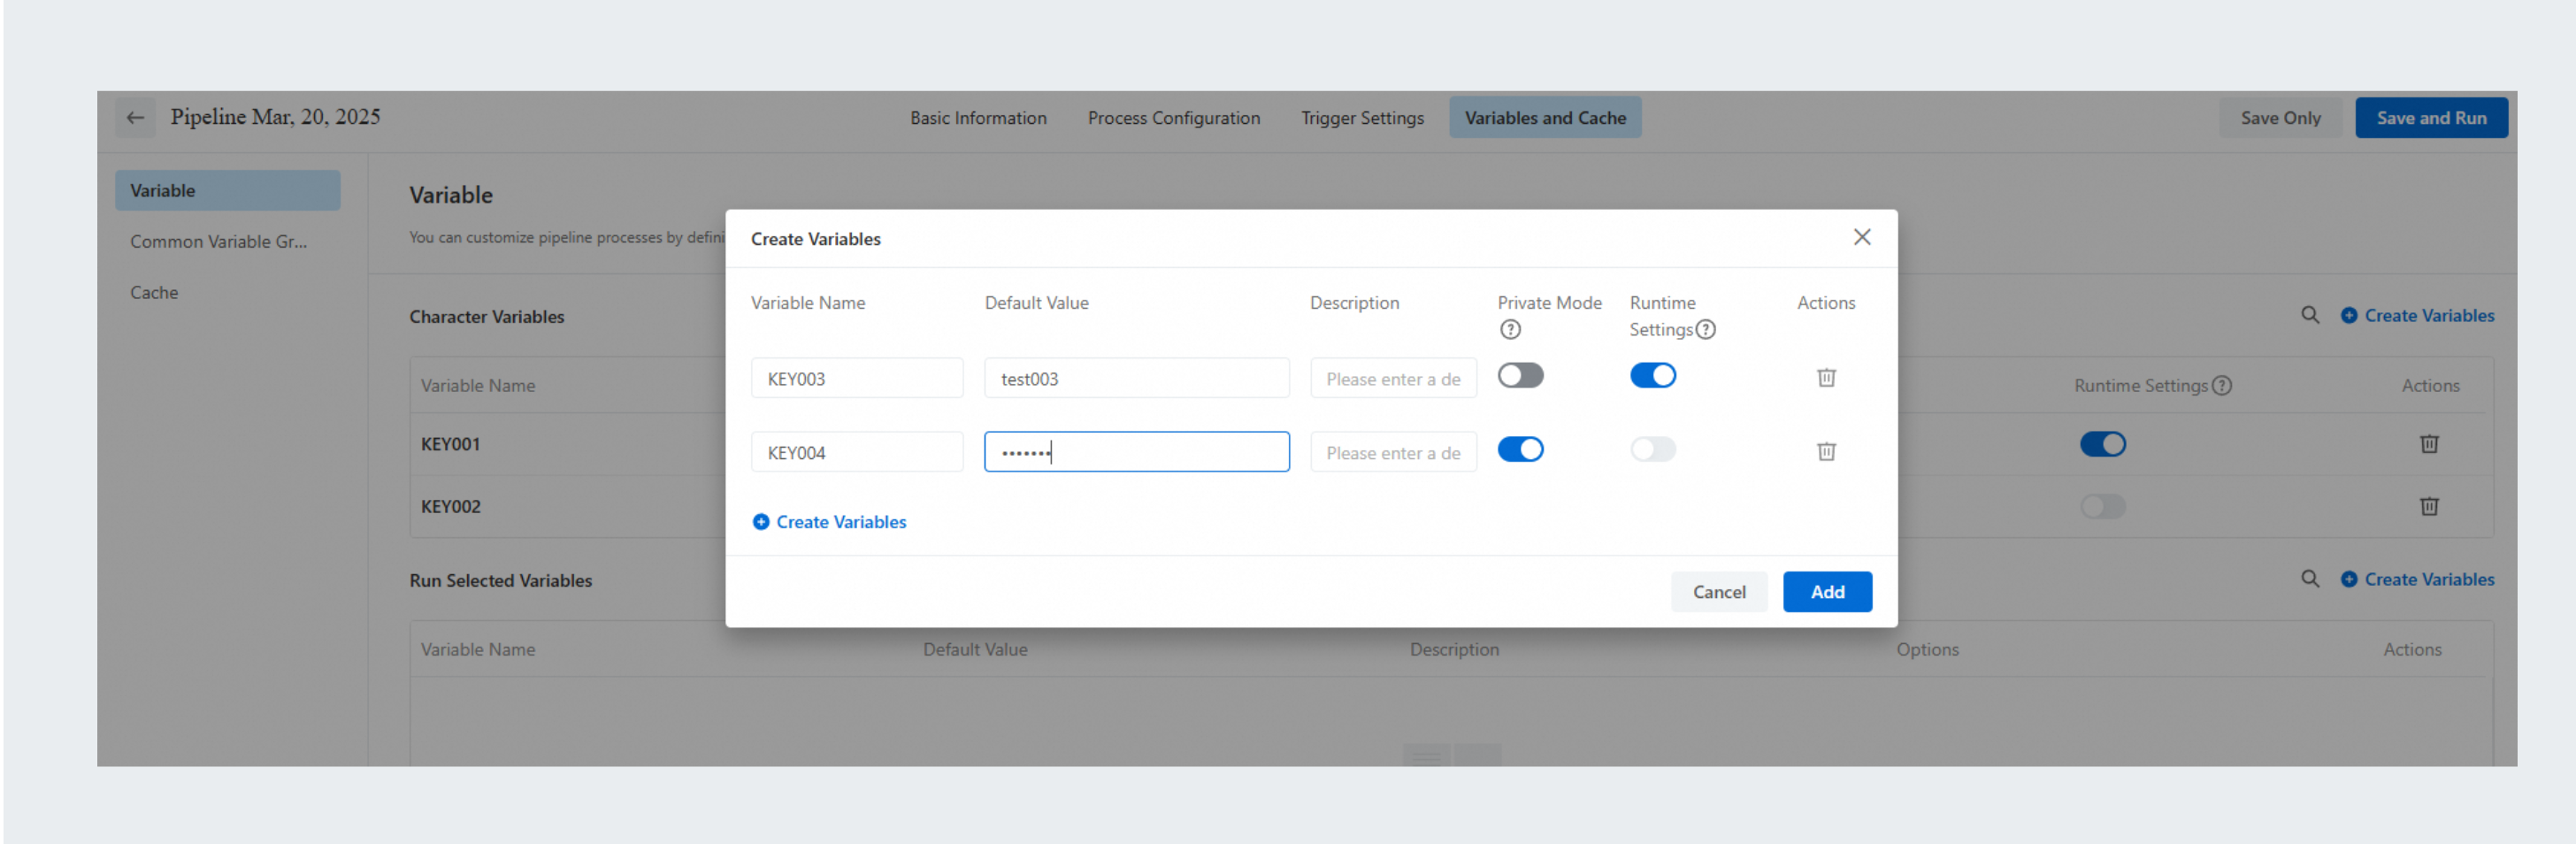Select the Variables and Cache tab
The width and height of the screenshot is (2576, 844).
click(1545, 118)
